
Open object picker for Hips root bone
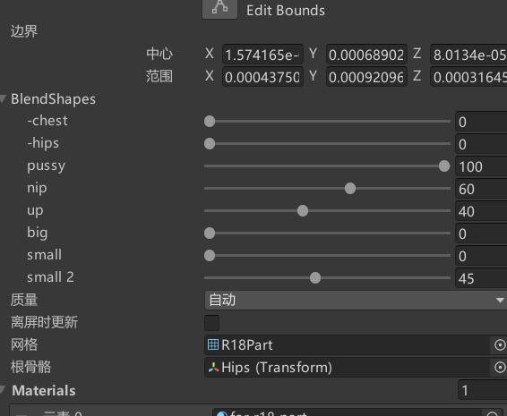(x=500, y=367)
